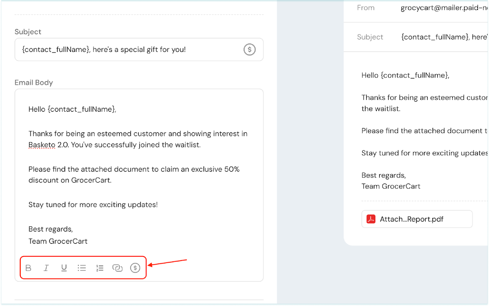
Task: Apply italic formatting to email text
Action: 46,268
